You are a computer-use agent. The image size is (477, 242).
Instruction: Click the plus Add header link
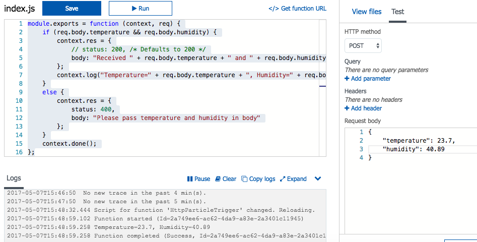click(x=363, y=108)
